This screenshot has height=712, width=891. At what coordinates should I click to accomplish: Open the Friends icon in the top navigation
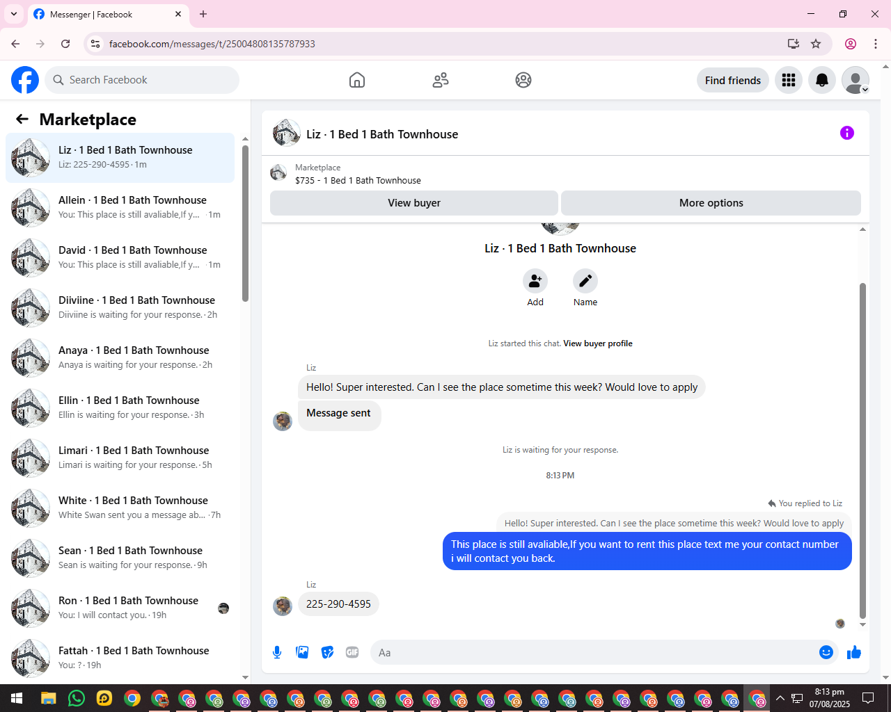click(x=441, y=80)
